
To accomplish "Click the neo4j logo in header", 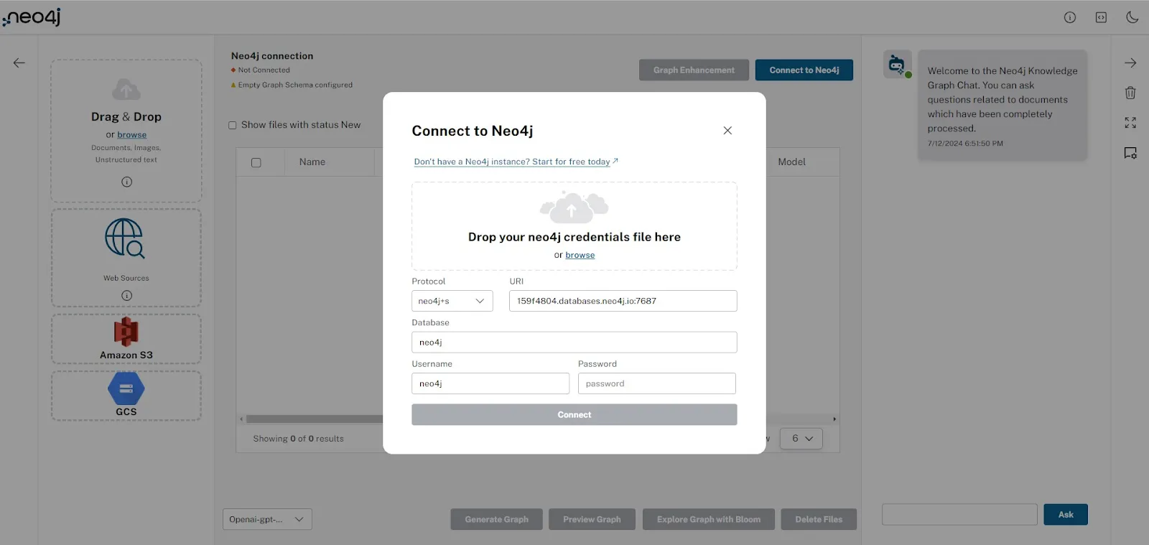I will pyautogui.click(x=32, y=17).
